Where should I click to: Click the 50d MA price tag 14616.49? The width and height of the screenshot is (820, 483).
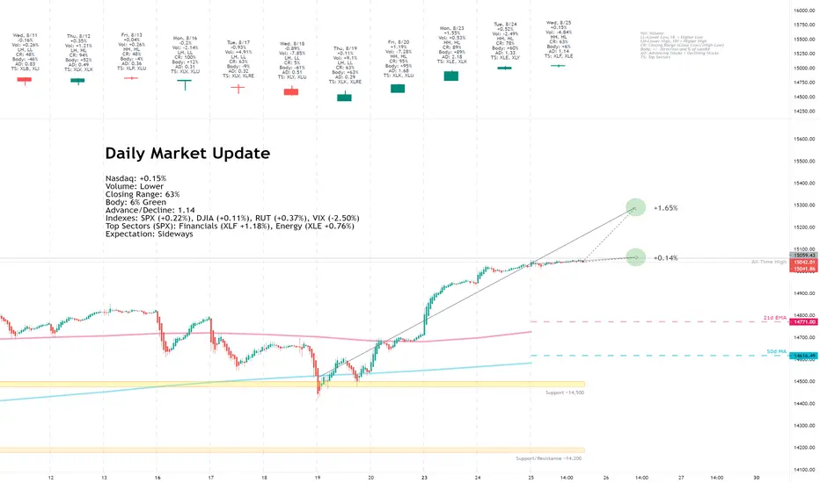pyautogui.click(x=804, y=356)
